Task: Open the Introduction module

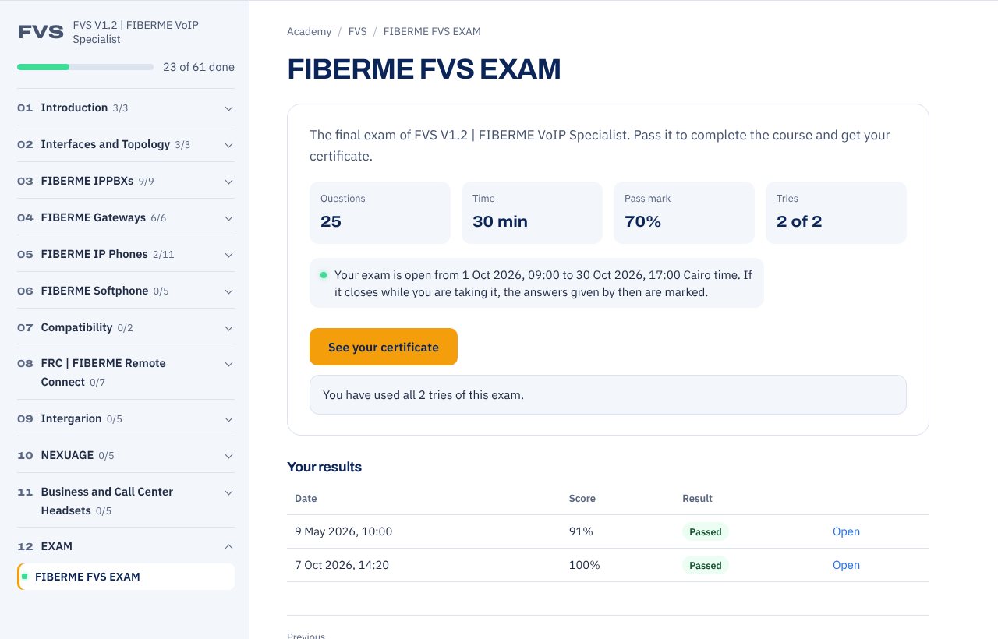Action: tap(126, 108)
